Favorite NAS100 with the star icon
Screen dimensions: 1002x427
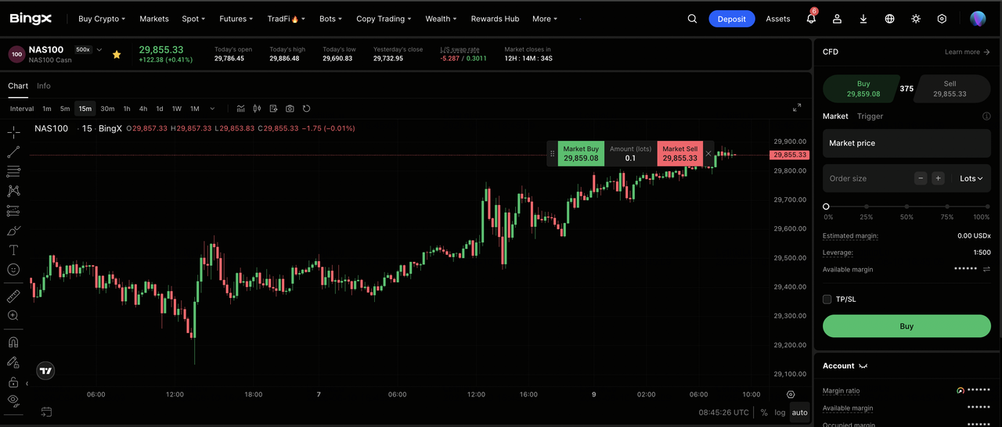click(117, 55)
